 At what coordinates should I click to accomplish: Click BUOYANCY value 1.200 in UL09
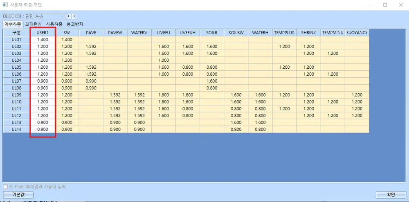click(x=357, y=95)
